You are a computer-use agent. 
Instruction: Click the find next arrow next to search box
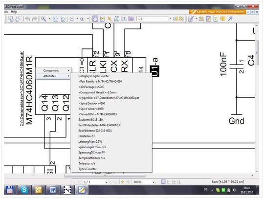pyautogui.click(x=182, y=19)
